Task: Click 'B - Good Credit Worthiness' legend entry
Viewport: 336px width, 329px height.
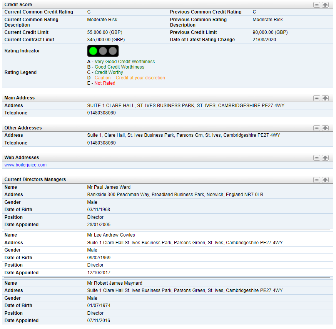Action: pyautogui.click(x=116, y=67)
